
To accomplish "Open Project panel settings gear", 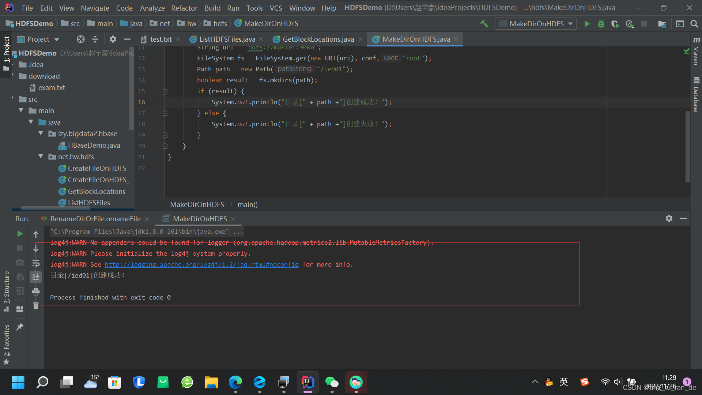I will [113, 39].
